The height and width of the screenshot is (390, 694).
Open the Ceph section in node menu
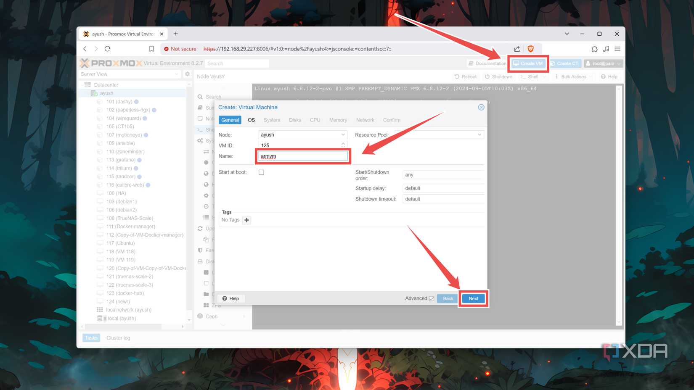pyautogui.click(x=211, y=316)
